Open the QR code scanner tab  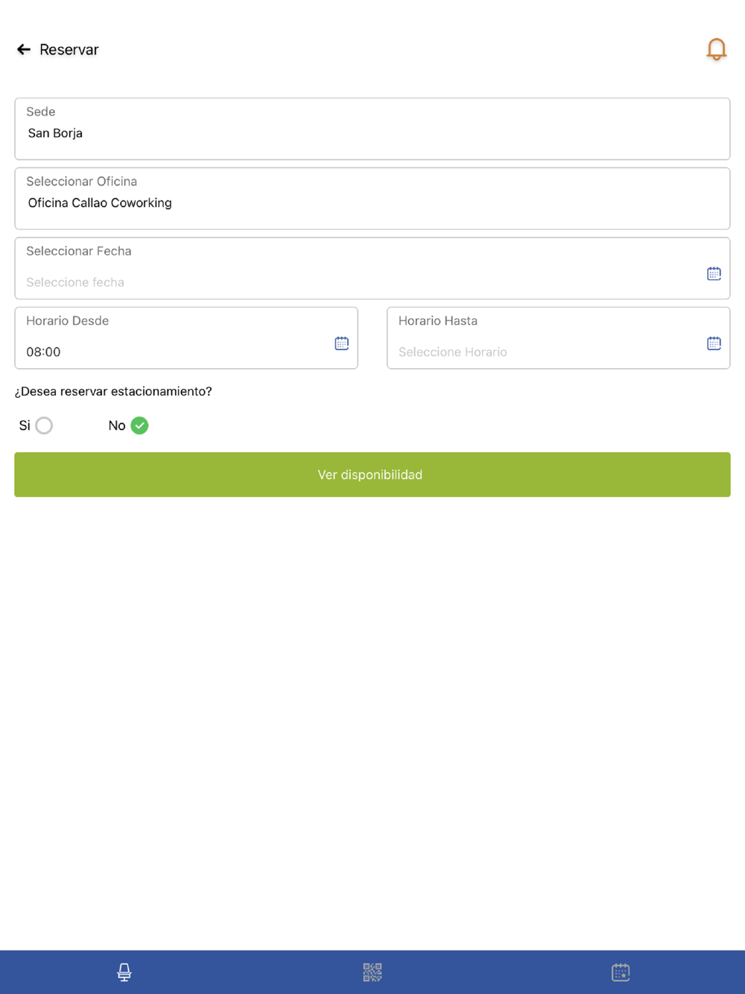(372, 972)
